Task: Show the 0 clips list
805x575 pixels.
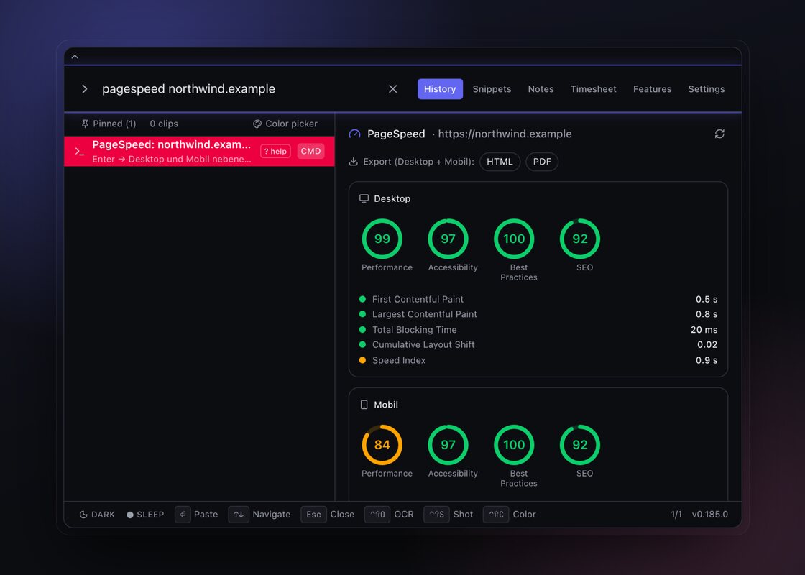Action: [x=164, y=124]
